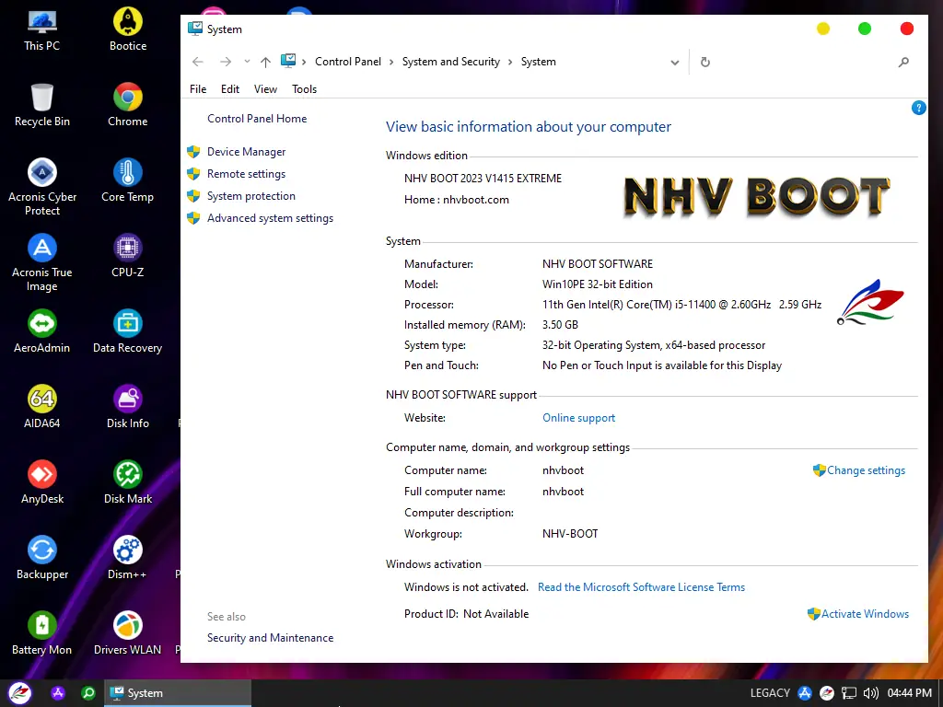Click the NHV-BOOT workgroup value
Viewport: 943px width, 707px height.
[x=570, y=534]
